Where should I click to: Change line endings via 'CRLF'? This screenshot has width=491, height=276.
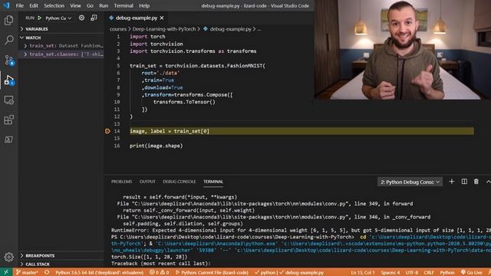[429, 272]
